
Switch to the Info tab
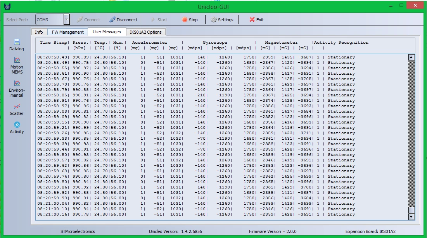point(39,32)
